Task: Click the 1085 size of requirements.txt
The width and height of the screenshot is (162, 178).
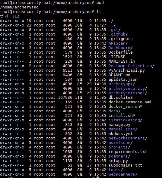Action: (68, 152)
